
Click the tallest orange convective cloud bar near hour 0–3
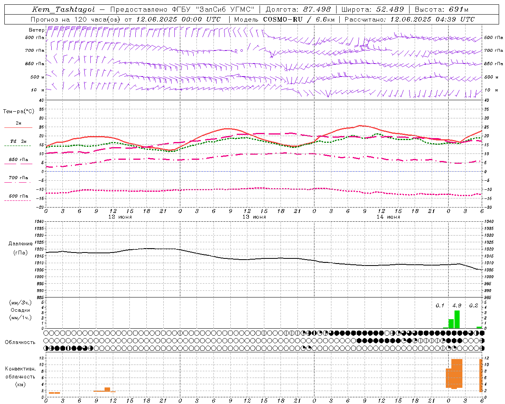(457, 374)
